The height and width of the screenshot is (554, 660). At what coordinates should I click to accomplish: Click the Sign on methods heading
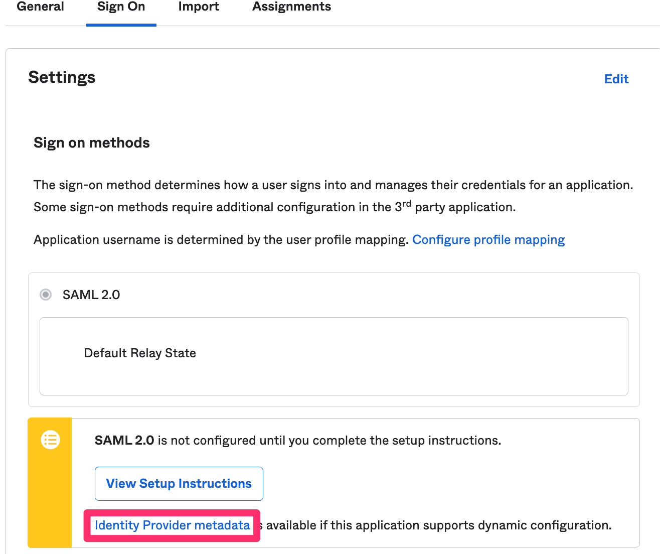click(x=92, y=143)
